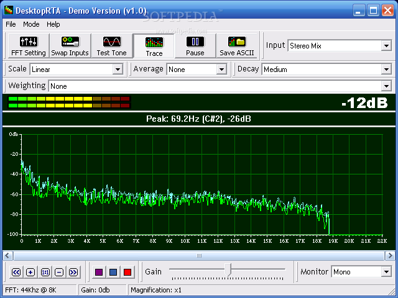This screenshot has width=398, height=298.
Task: Click the plus zoom-in button
Action: [30, 272]
